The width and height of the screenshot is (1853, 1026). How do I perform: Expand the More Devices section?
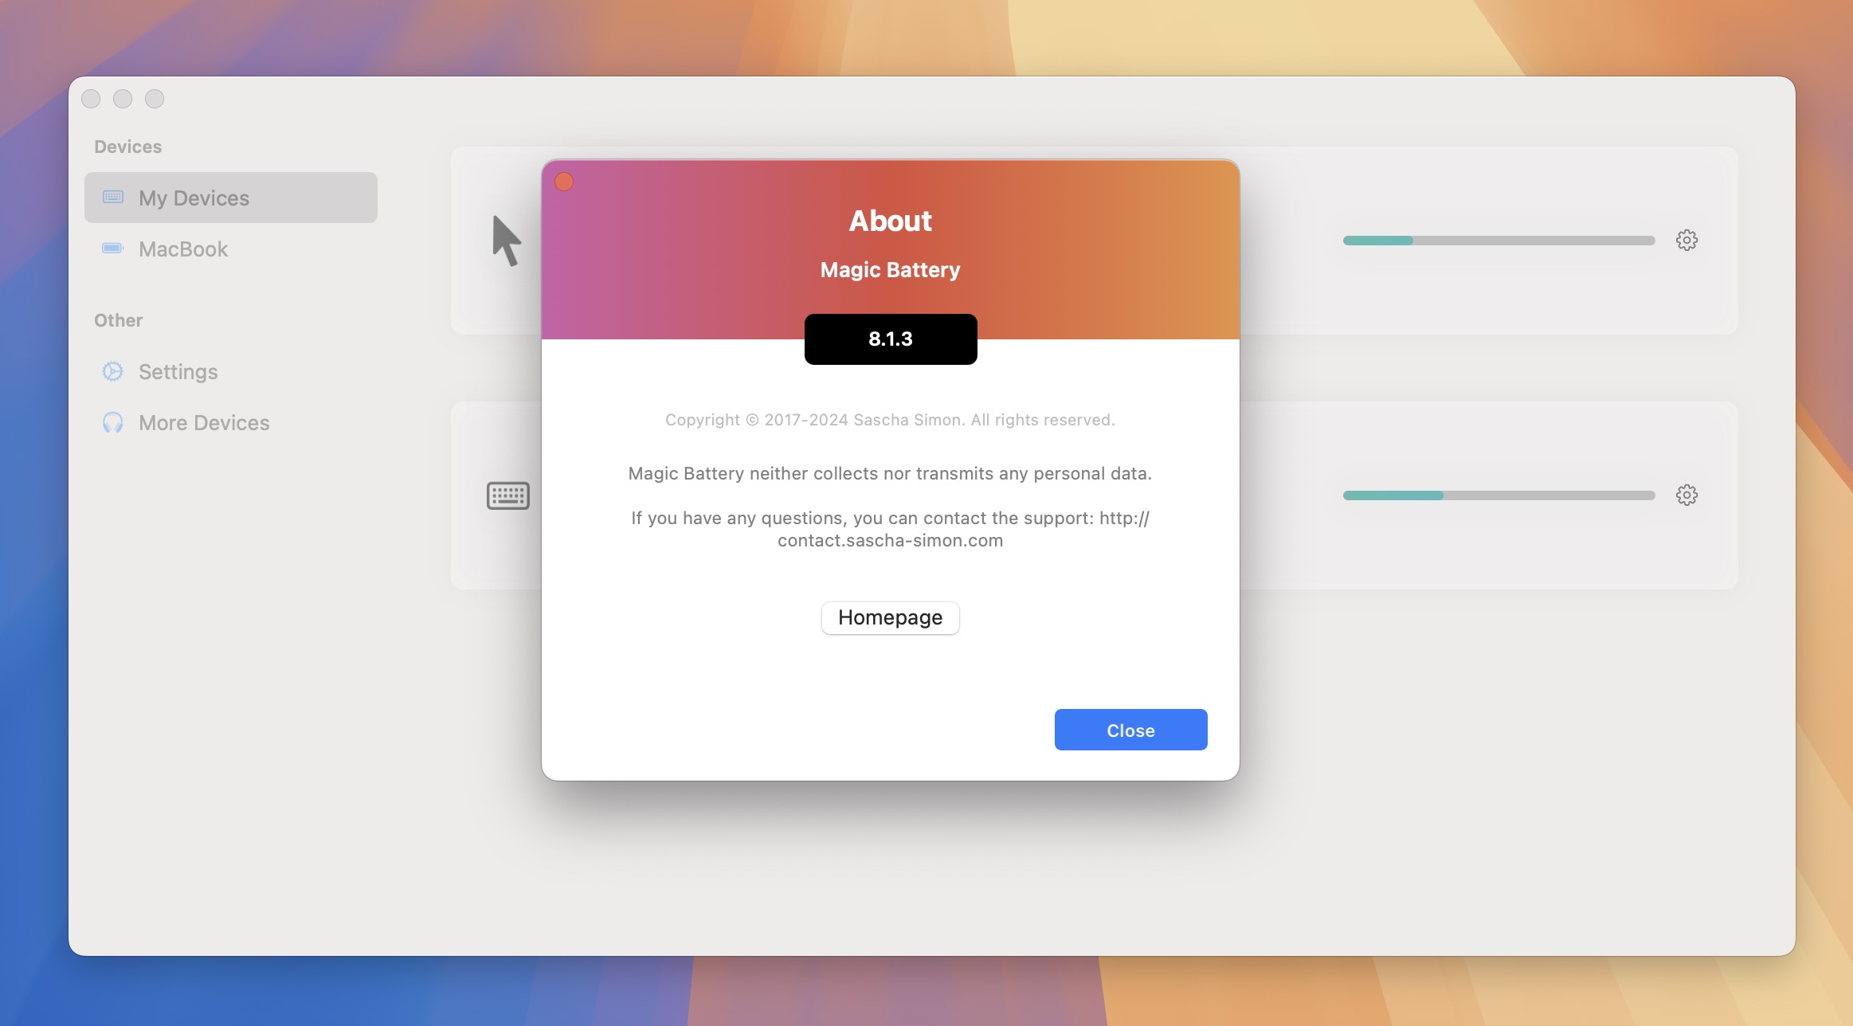click(x=205, y=422)
